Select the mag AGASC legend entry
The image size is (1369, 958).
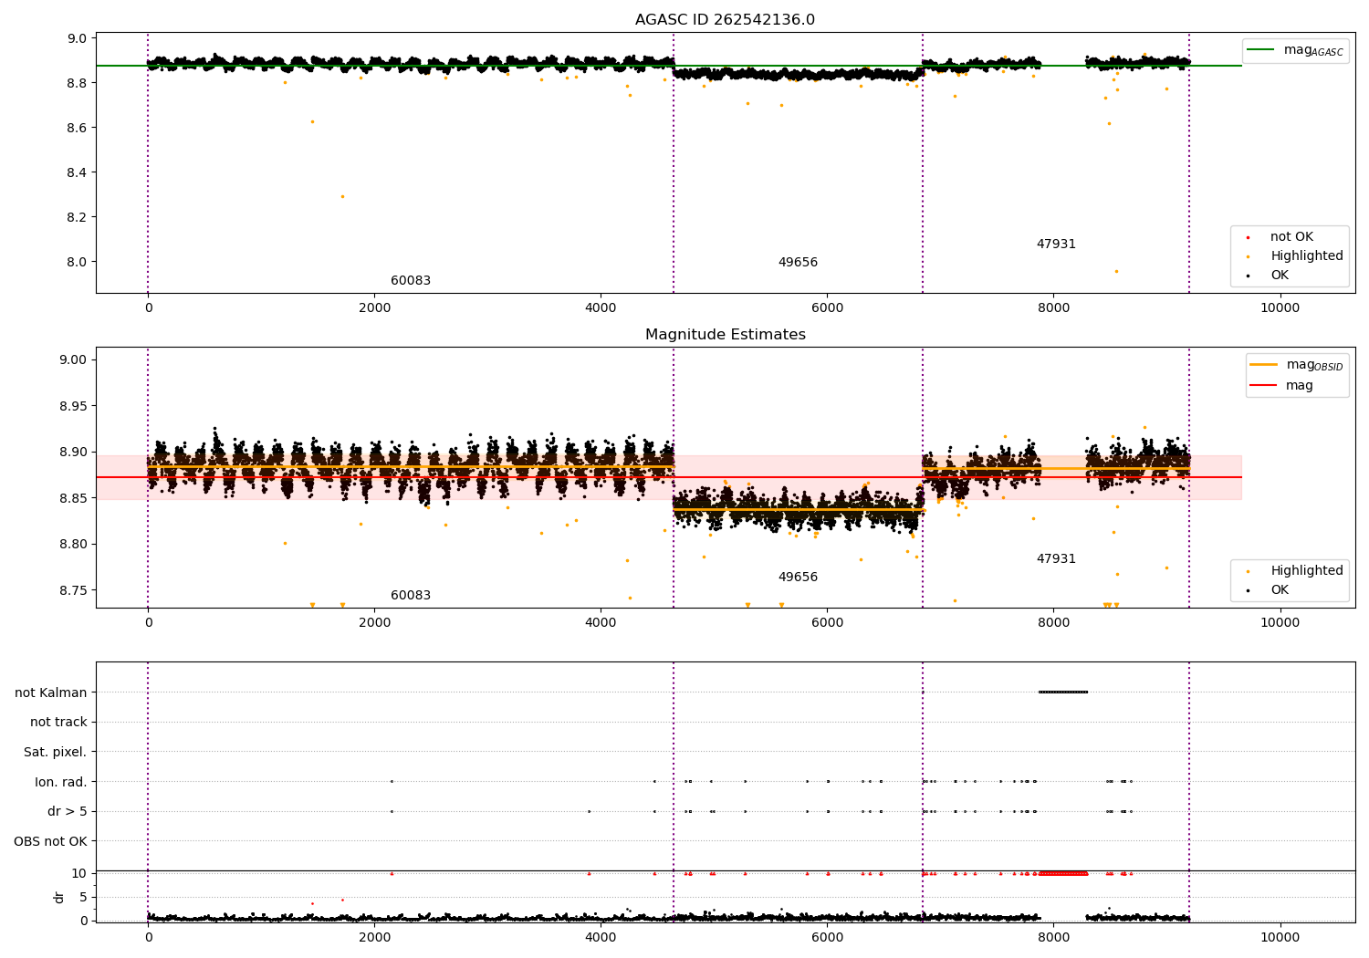pyautogui.click(x=1295, y=50)
